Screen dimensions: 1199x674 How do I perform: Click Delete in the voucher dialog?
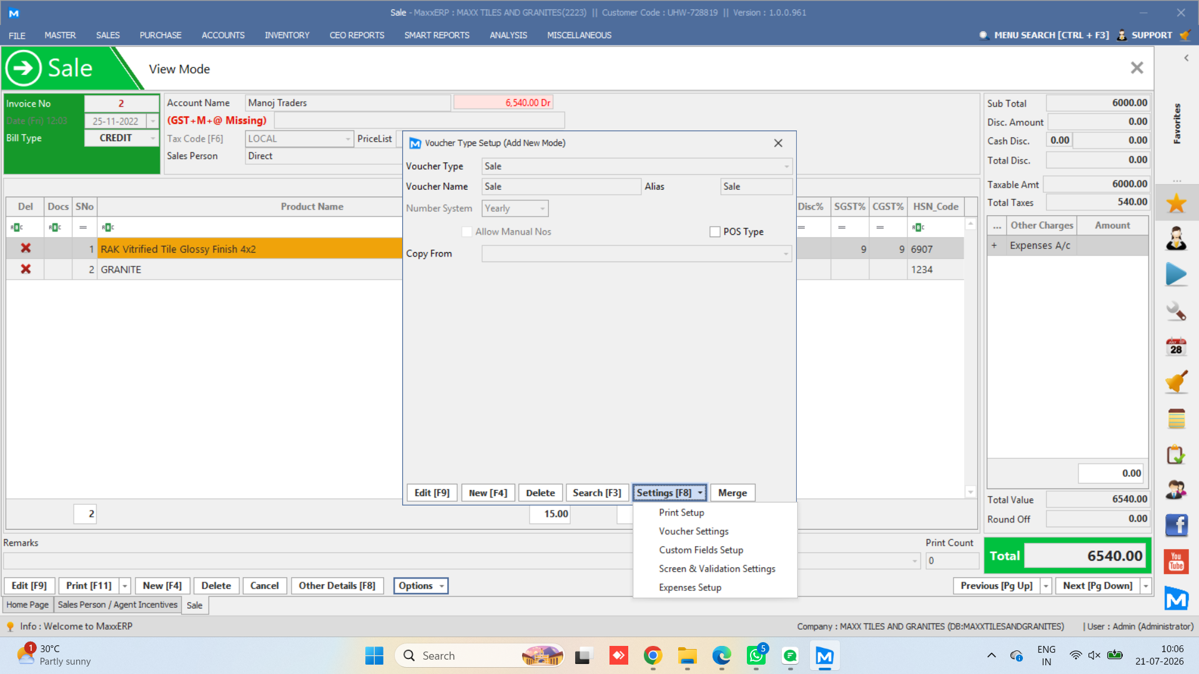pos(540,492)
